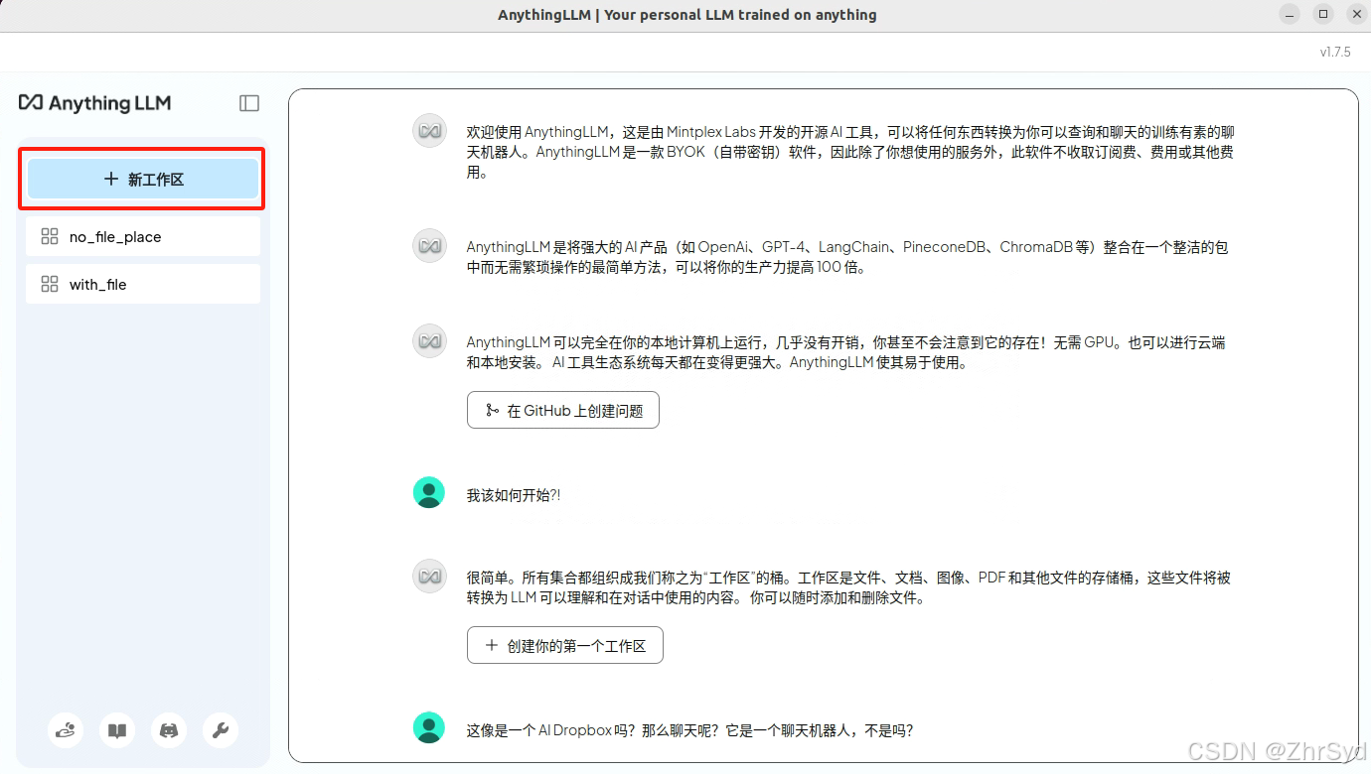Image resolution: width=1371 pixels, height=774 pixels.
Task: Click bot avatar beside 可以完全在你的本地 message
Action: [x=429, y=341]
